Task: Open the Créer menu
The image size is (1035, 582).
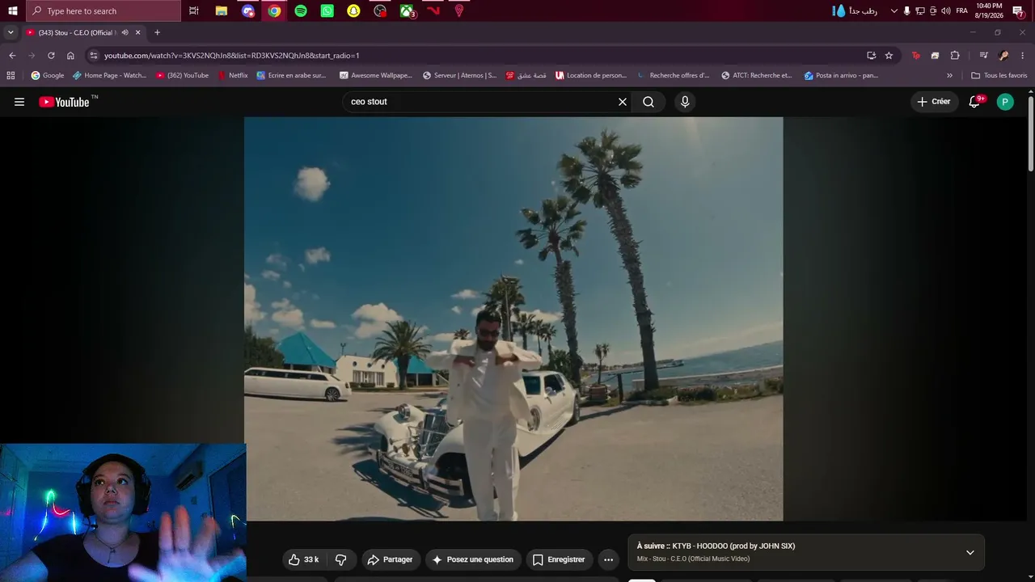Action: click(934, 102)
